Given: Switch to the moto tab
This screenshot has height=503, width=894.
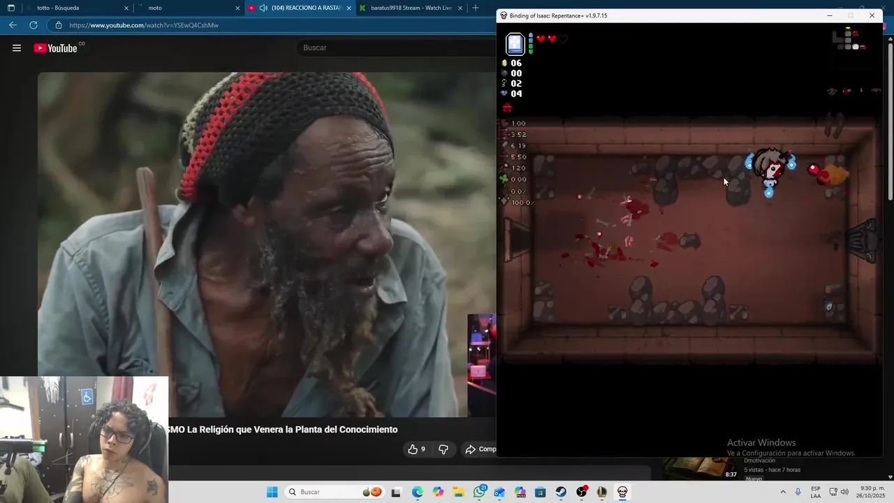Looking at the screenshot, I should 189,8.
